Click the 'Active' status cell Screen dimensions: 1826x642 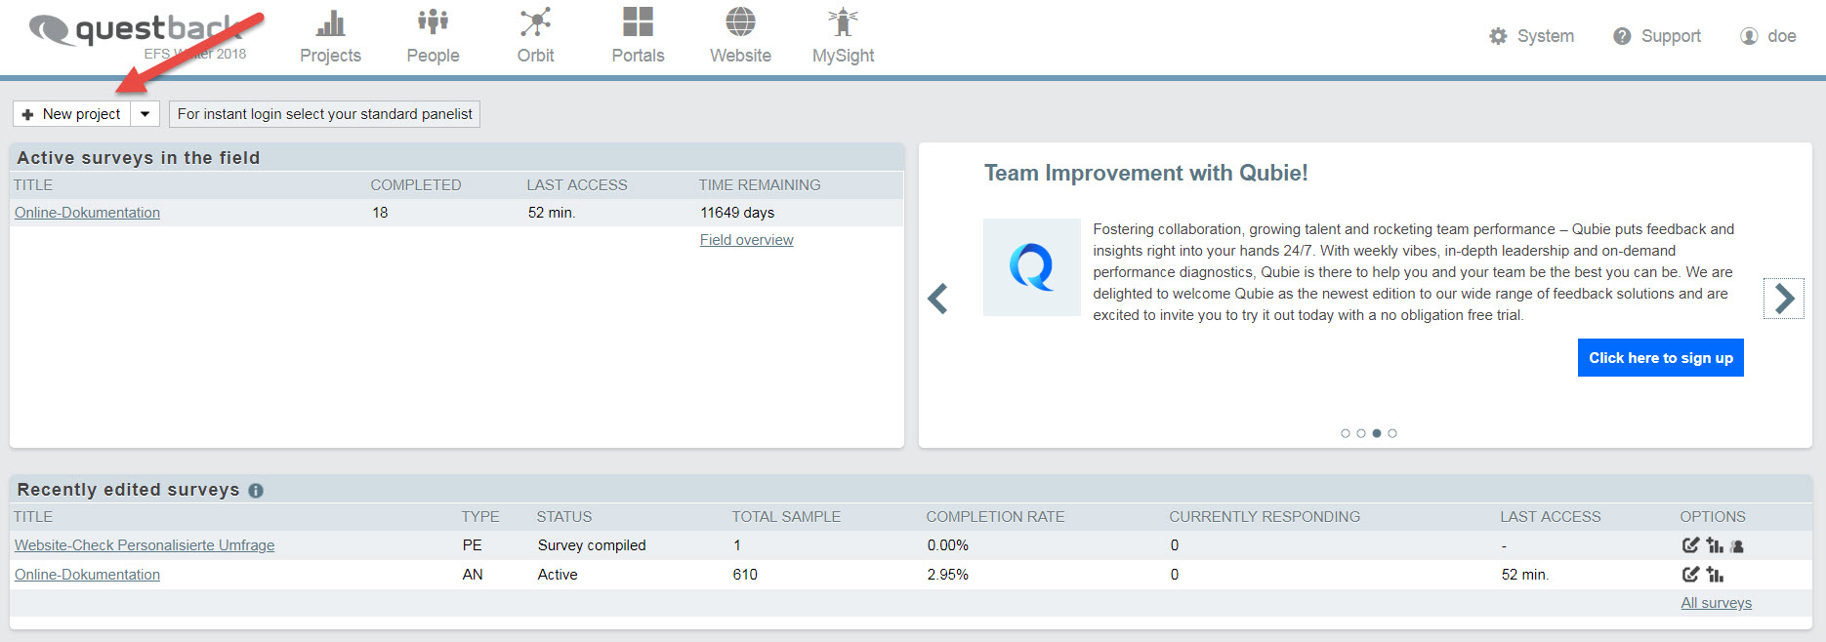(x=558, y=575)
